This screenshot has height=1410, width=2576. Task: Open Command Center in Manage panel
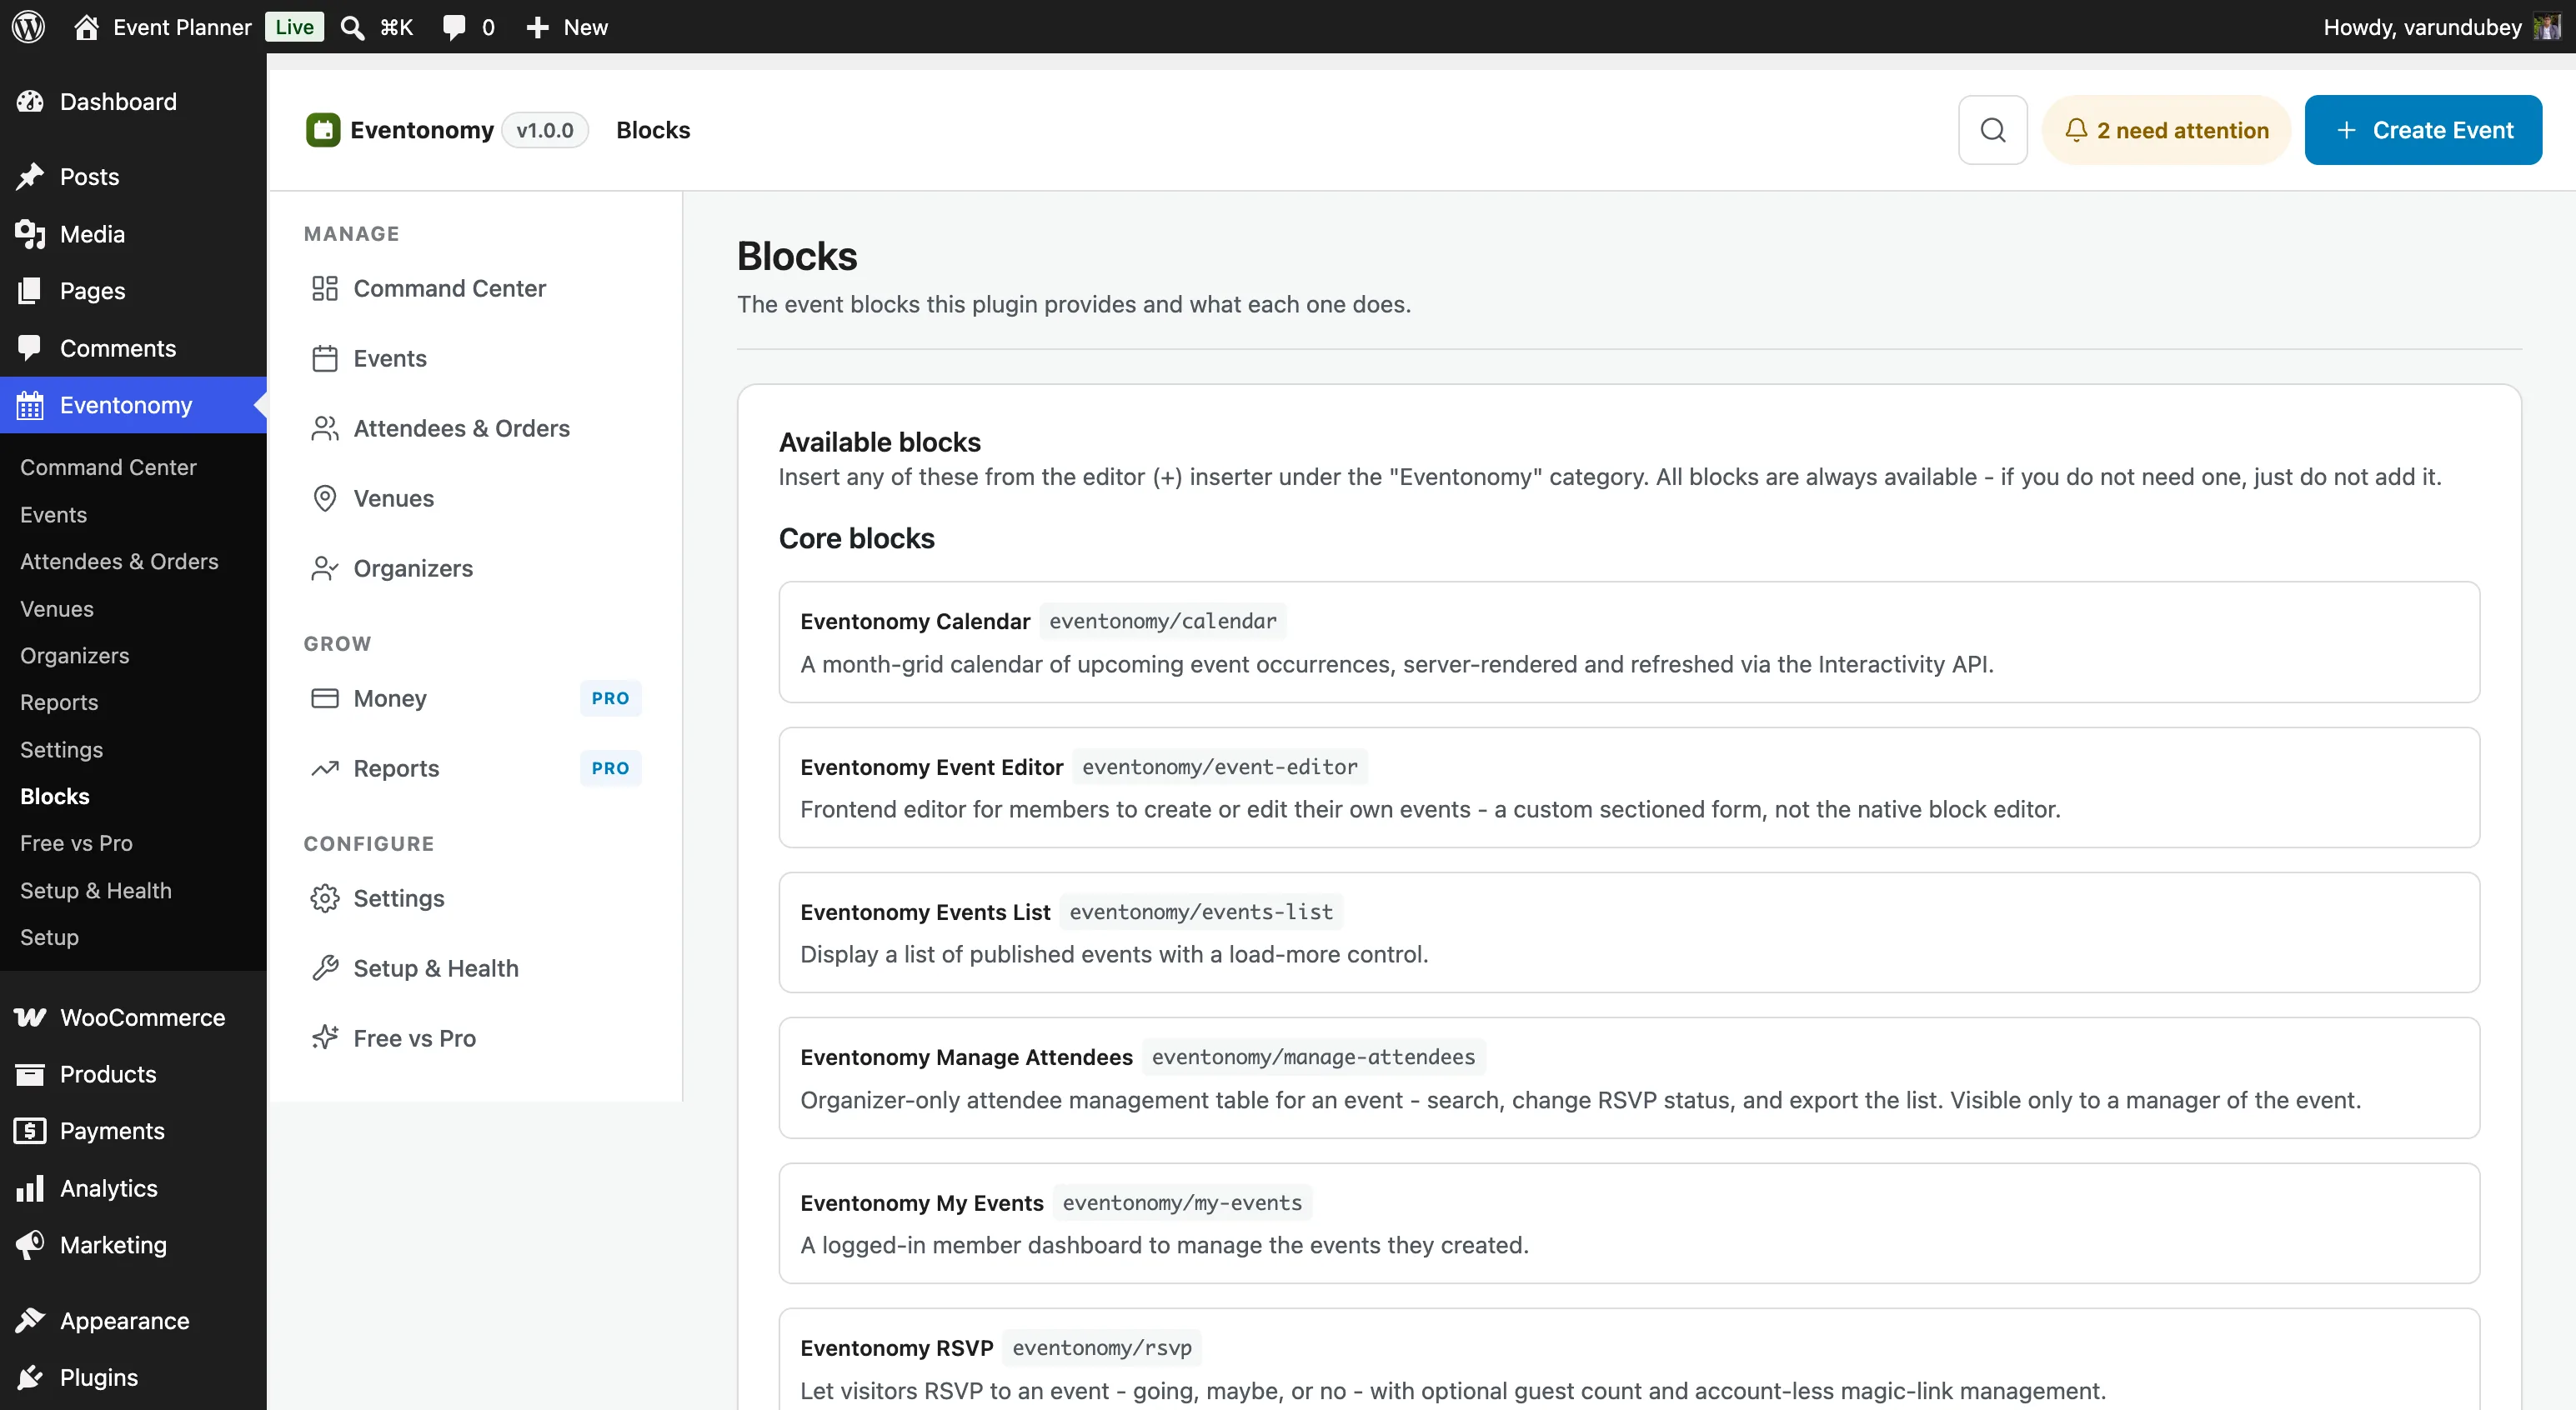[475, 289]
